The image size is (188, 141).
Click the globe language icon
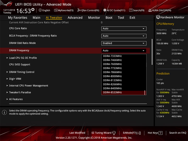[x=40, y=10]
